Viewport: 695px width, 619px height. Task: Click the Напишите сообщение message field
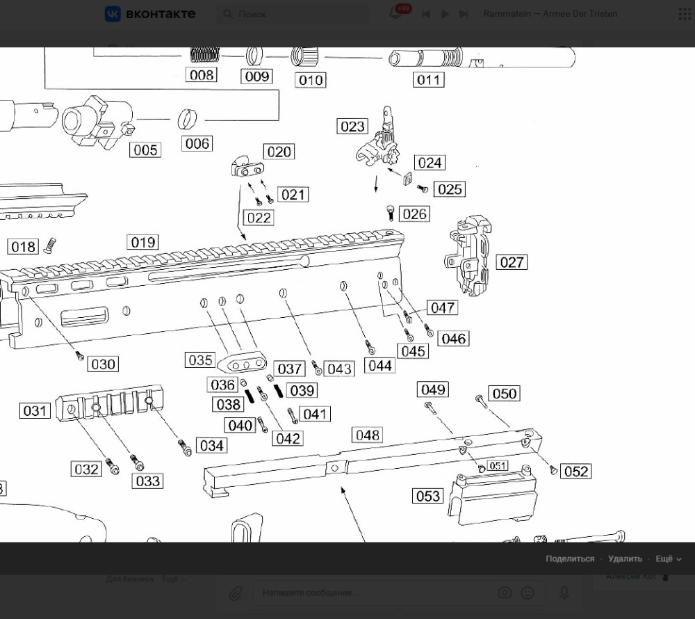tap(375, 593)
